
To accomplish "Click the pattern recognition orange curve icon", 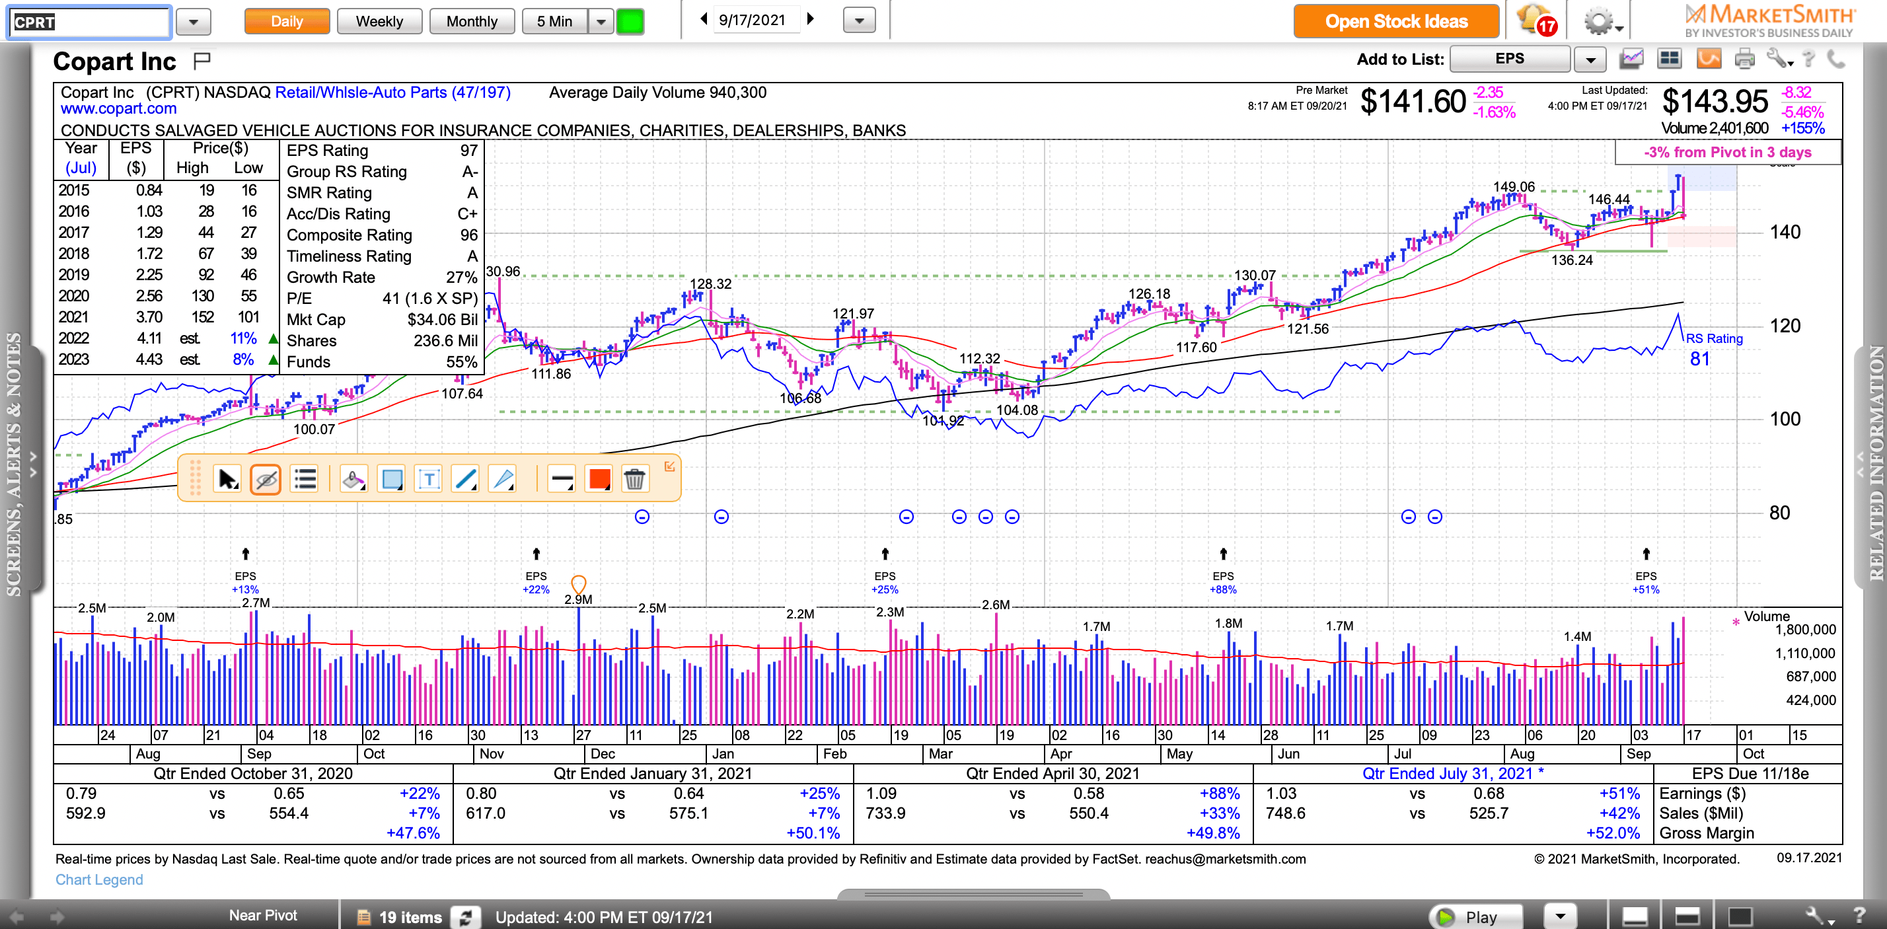I will coord(1708,59).
